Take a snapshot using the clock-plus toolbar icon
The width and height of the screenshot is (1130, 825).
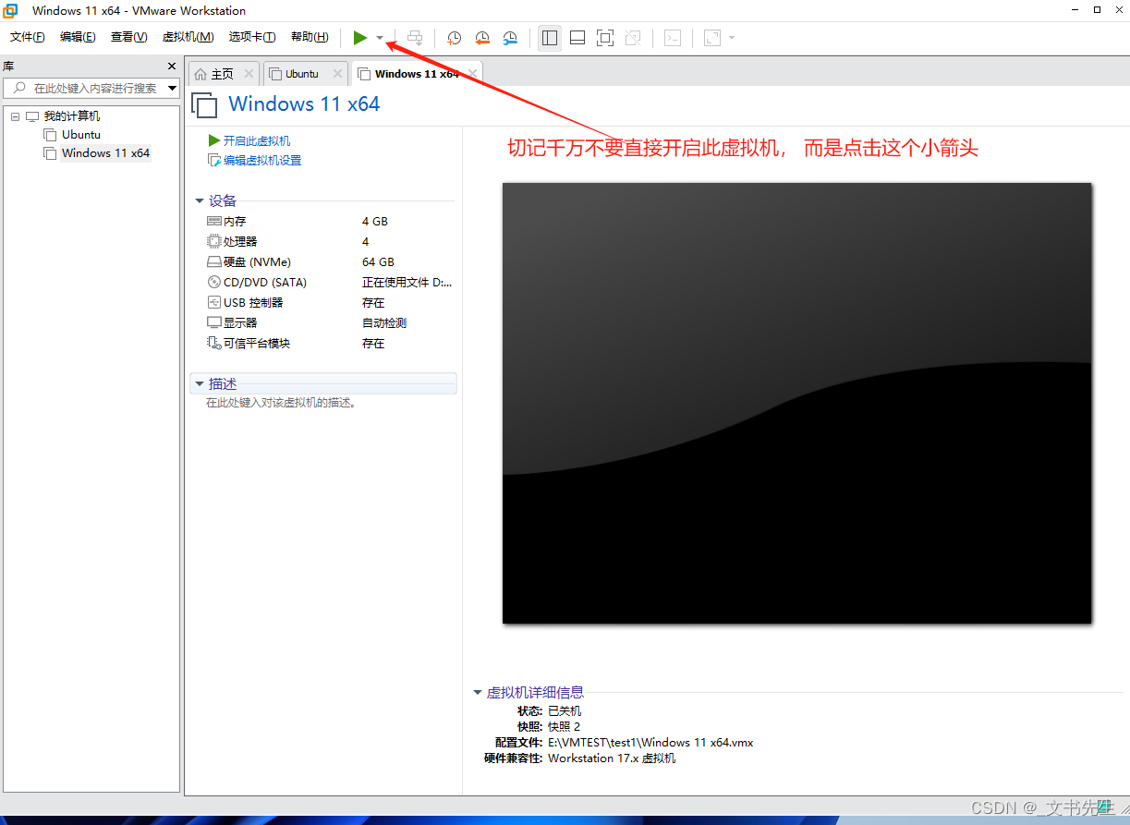point(455,38)
